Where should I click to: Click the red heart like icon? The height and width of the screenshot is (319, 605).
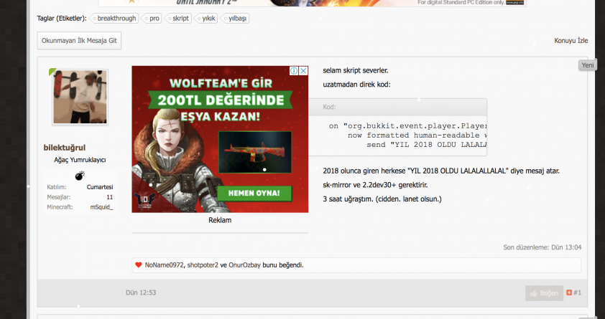tap(139, 265)
